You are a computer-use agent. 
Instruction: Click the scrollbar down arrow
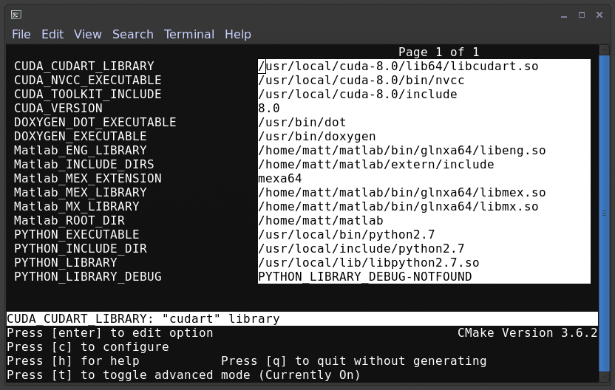pos(605,377)
